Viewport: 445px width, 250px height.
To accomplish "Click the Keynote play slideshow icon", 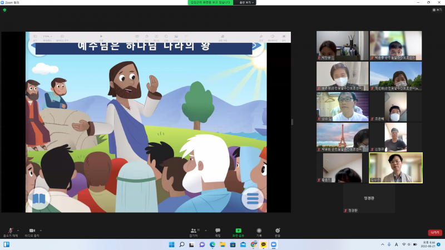I will (101, 37).
